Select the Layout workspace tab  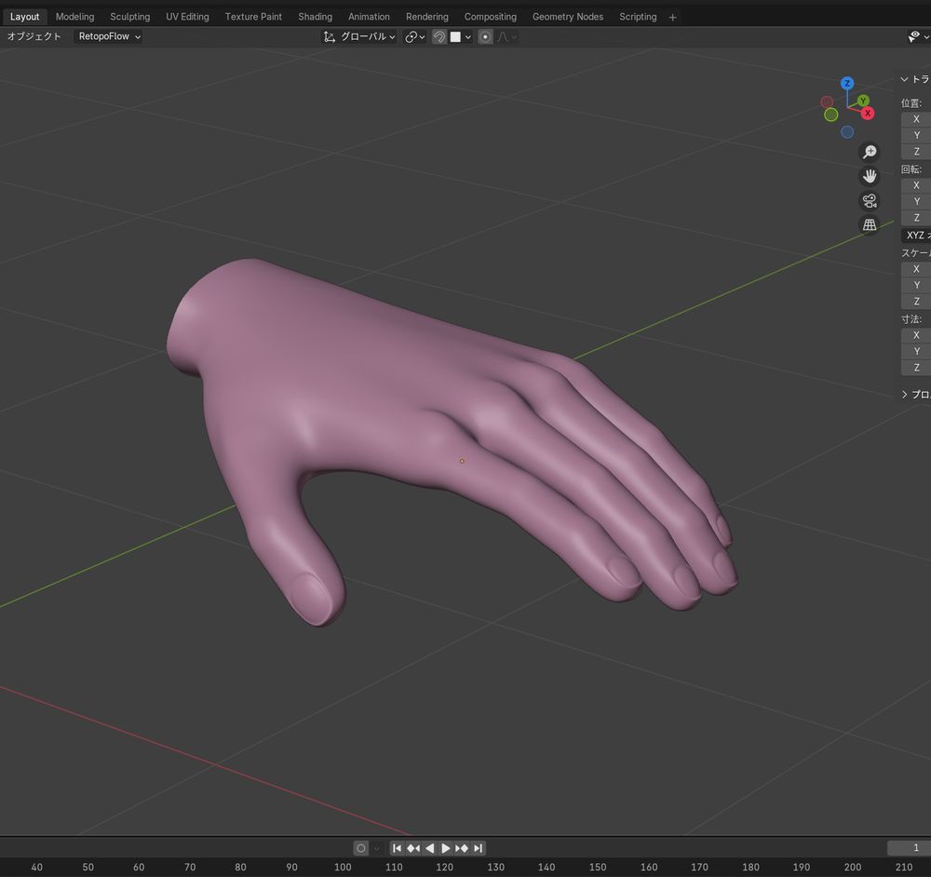tap(24, 17)
